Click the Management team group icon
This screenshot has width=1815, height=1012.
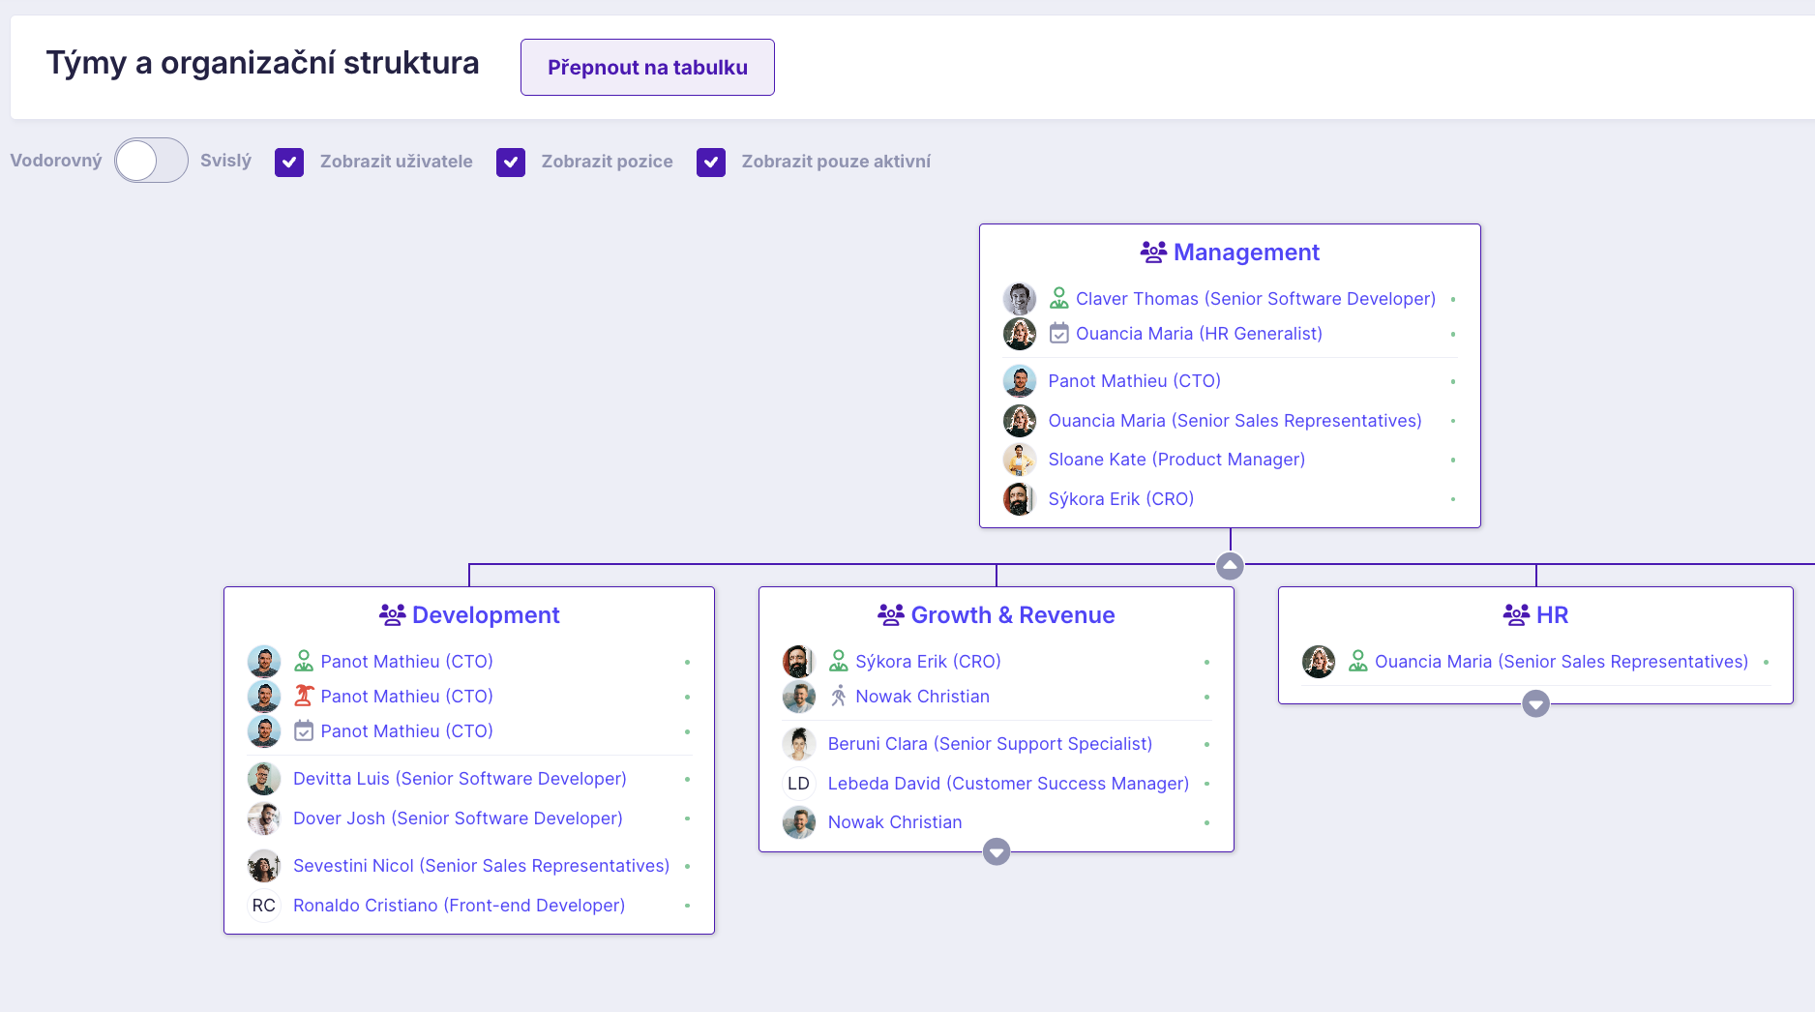click(x=1153, y=253)
